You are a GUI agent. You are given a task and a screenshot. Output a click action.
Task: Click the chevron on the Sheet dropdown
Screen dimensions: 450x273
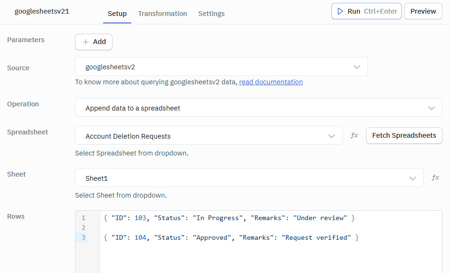(x=412, y=177)
